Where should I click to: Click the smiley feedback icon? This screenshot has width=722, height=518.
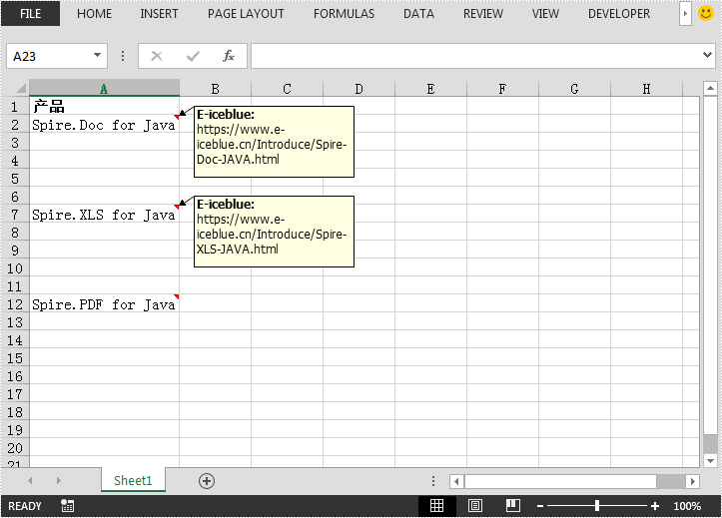pyautogui.click(x=705, y=13)
